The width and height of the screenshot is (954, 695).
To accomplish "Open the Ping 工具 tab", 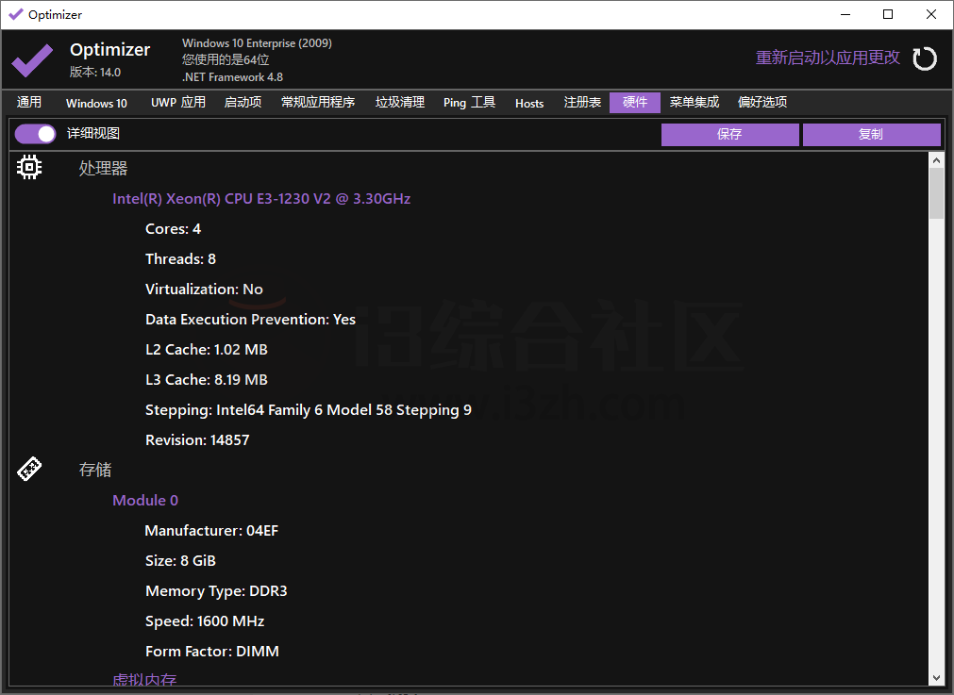I will pos(469,102).
